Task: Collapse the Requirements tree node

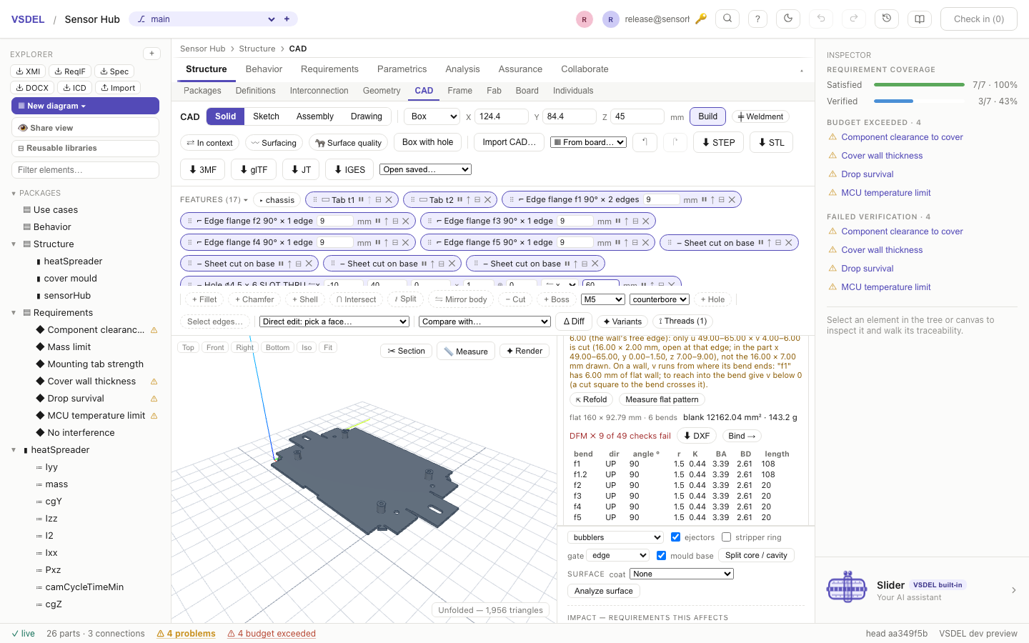Action: 14,313
